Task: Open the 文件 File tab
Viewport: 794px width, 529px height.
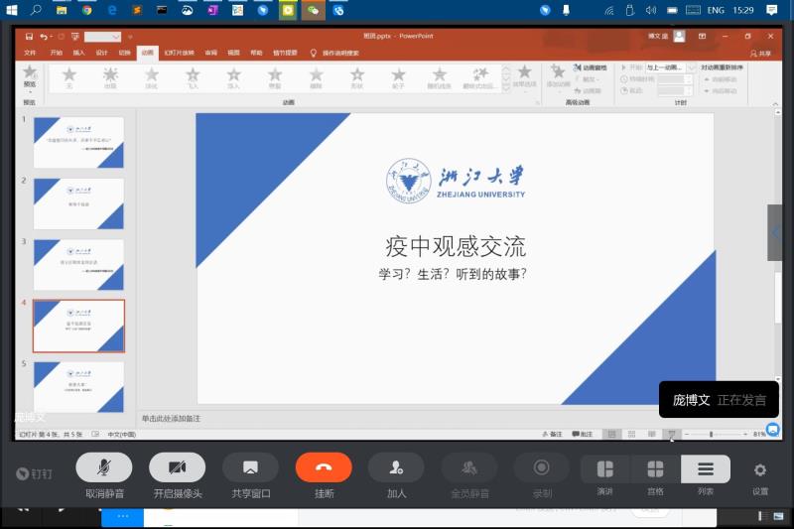Action: [30, 53]
